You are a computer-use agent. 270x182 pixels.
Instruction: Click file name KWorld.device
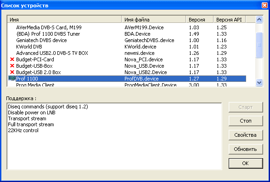(141, 47)
